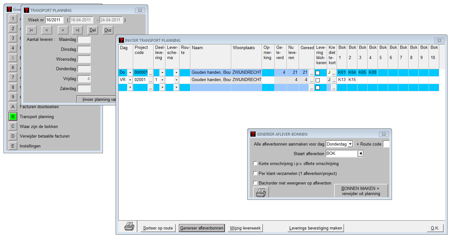Click the Genereer afleverbonnen button
This screenshot has height=241, width=452.
coord(202,228)
